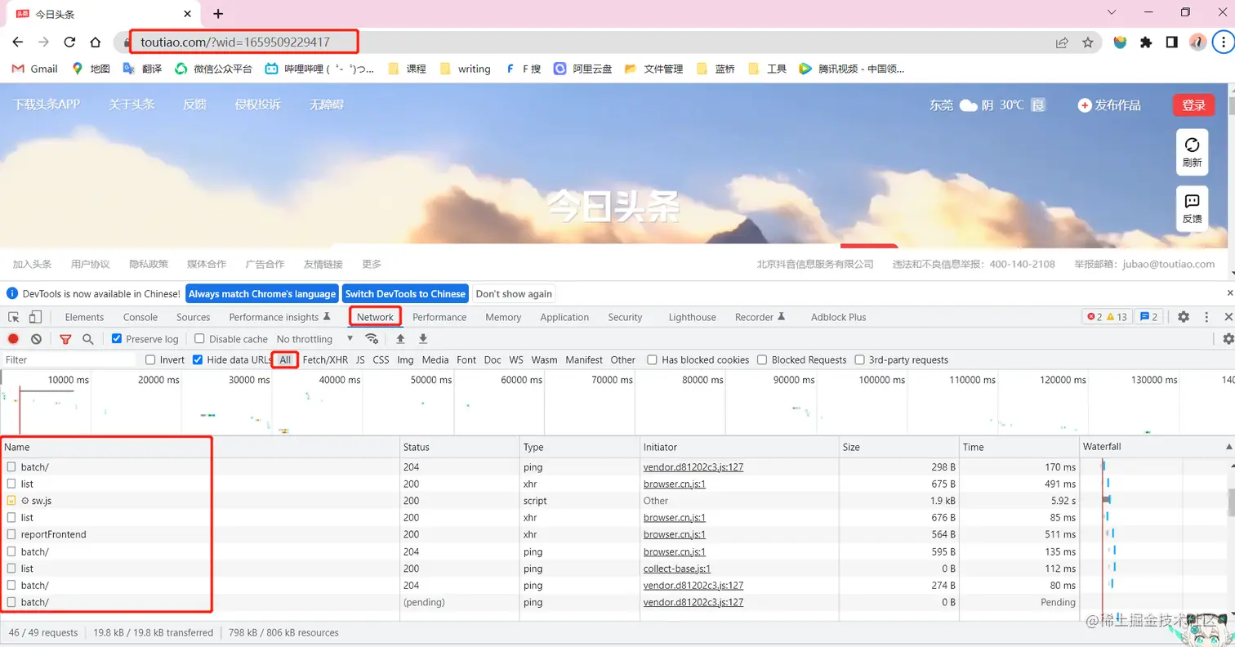Open the Extensions puzzle icon
The image size is (1235, 647).
tap(1146, 42)
